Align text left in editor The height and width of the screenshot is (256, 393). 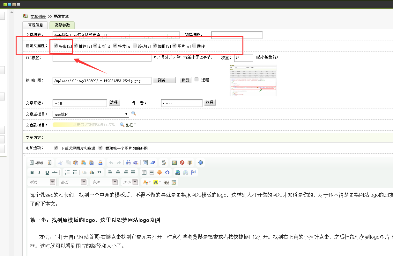pos(110,172)
